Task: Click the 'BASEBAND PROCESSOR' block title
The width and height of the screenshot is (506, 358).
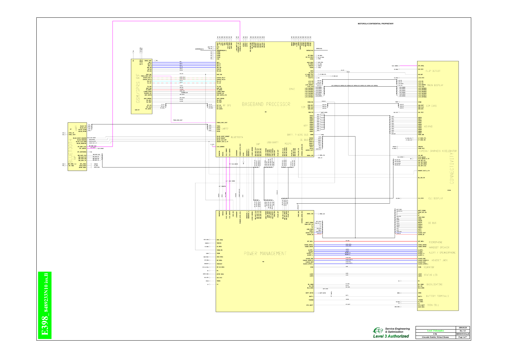Action: (266, 104)
